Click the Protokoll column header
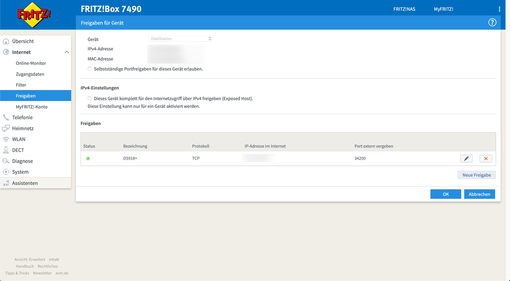 point(201,146)
